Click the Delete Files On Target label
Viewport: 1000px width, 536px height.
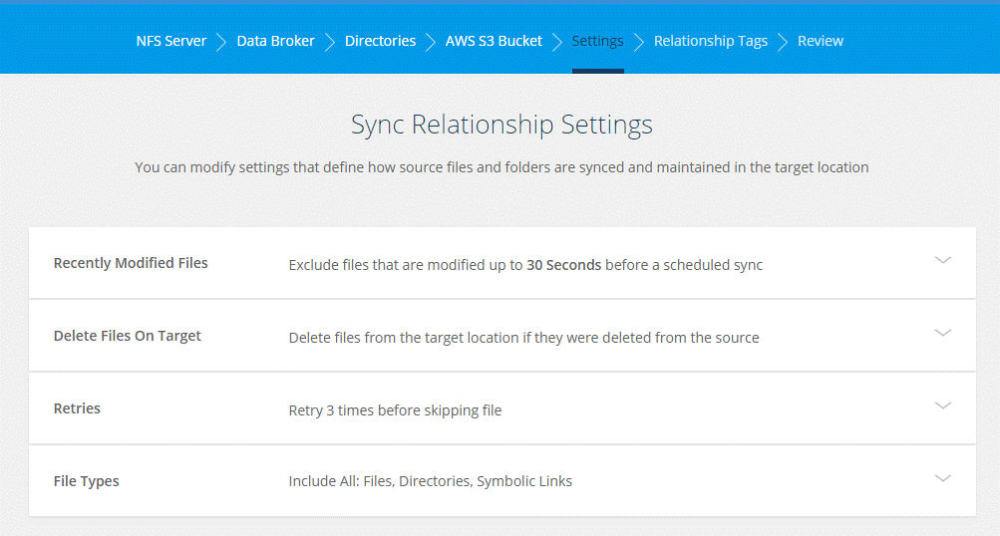tap(127, 336)
